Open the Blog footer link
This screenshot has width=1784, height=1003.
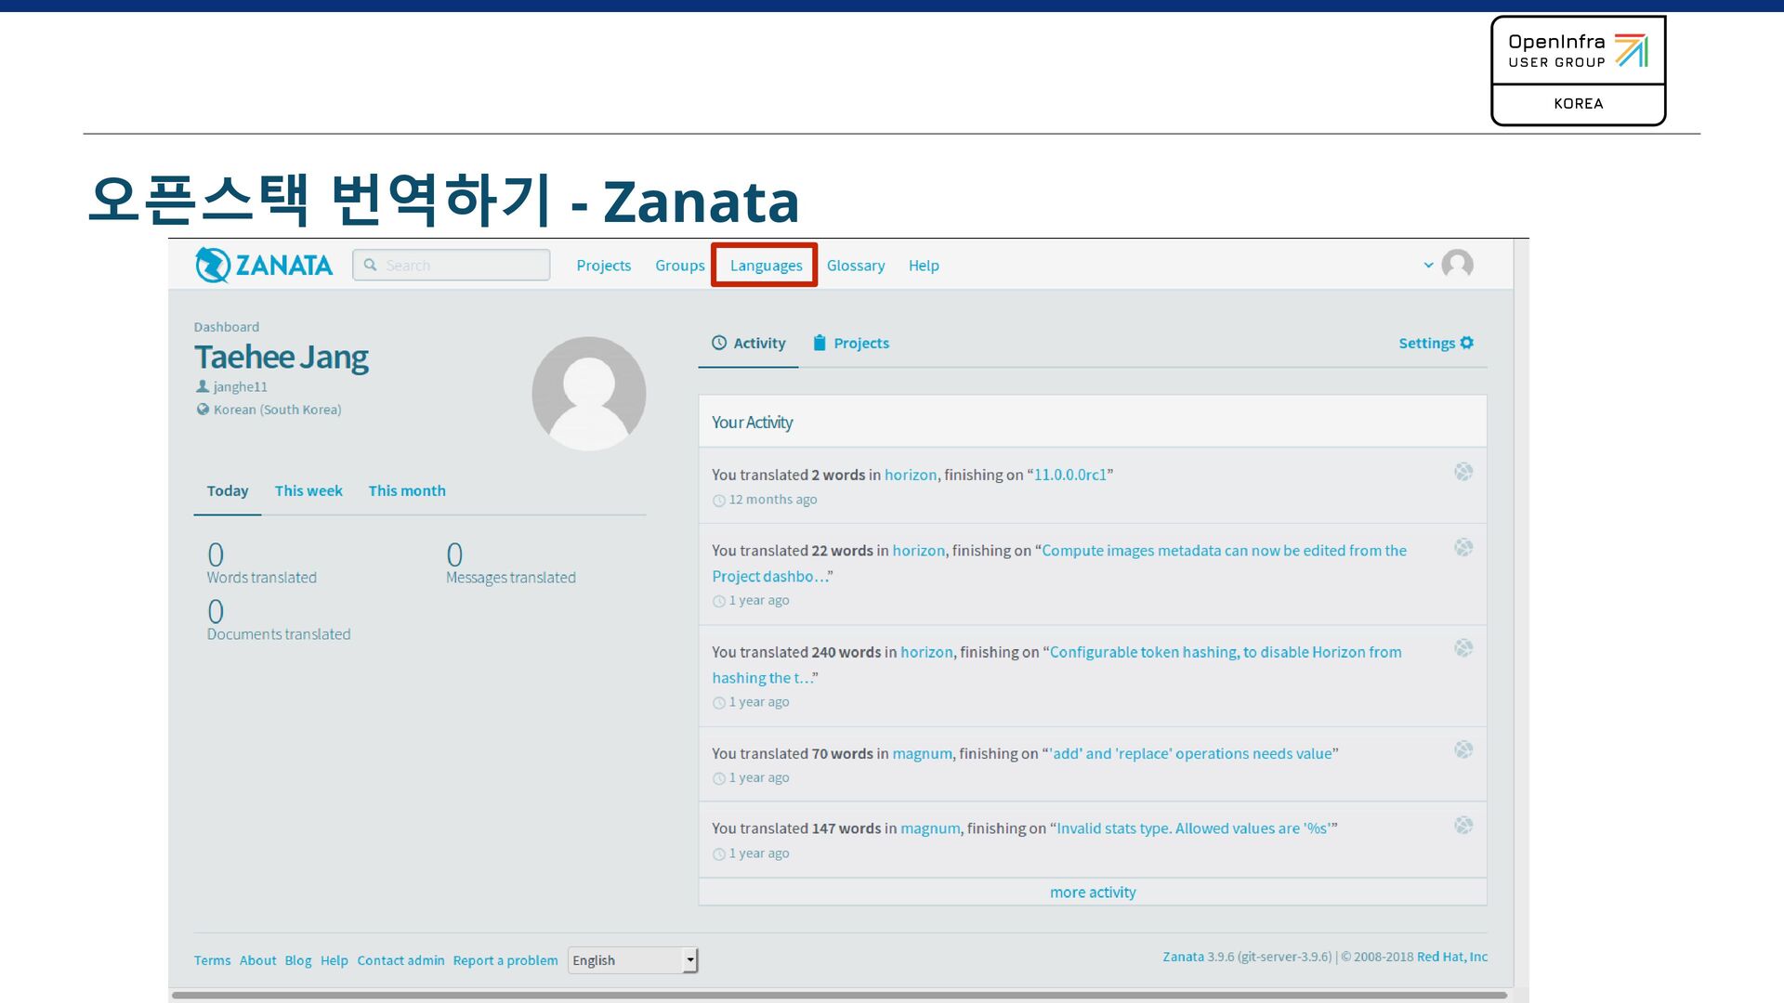coord(298,960)
